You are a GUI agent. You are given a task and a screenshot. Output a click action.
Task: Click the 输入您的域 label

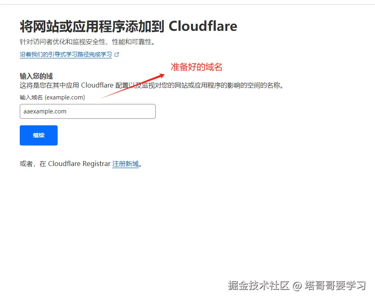point(36,76)
